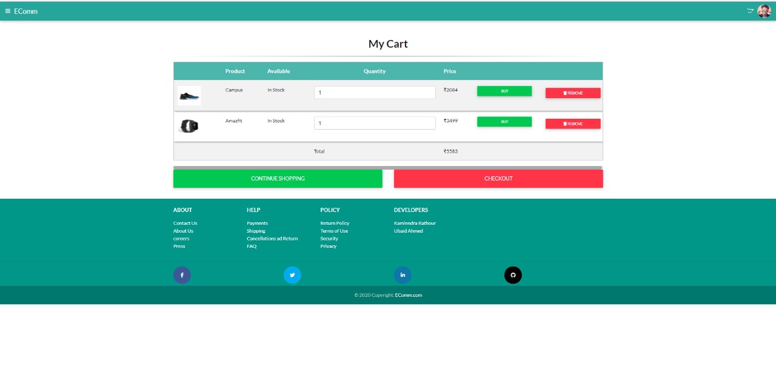Click Amazfit watch product thumbnail

click(x=189, y=126)
